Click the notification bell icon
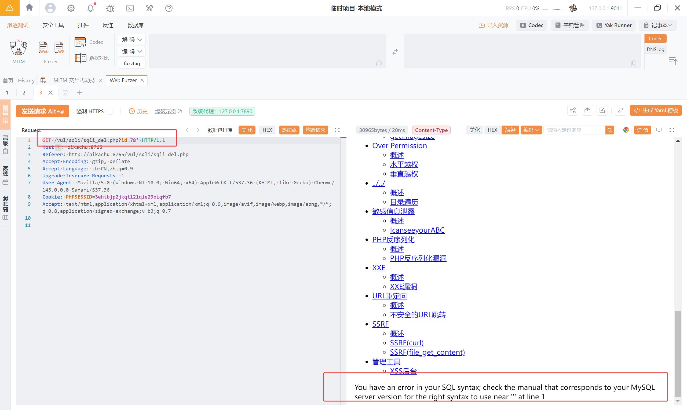The width and height of the screenshot is (687, 410). 91,8
